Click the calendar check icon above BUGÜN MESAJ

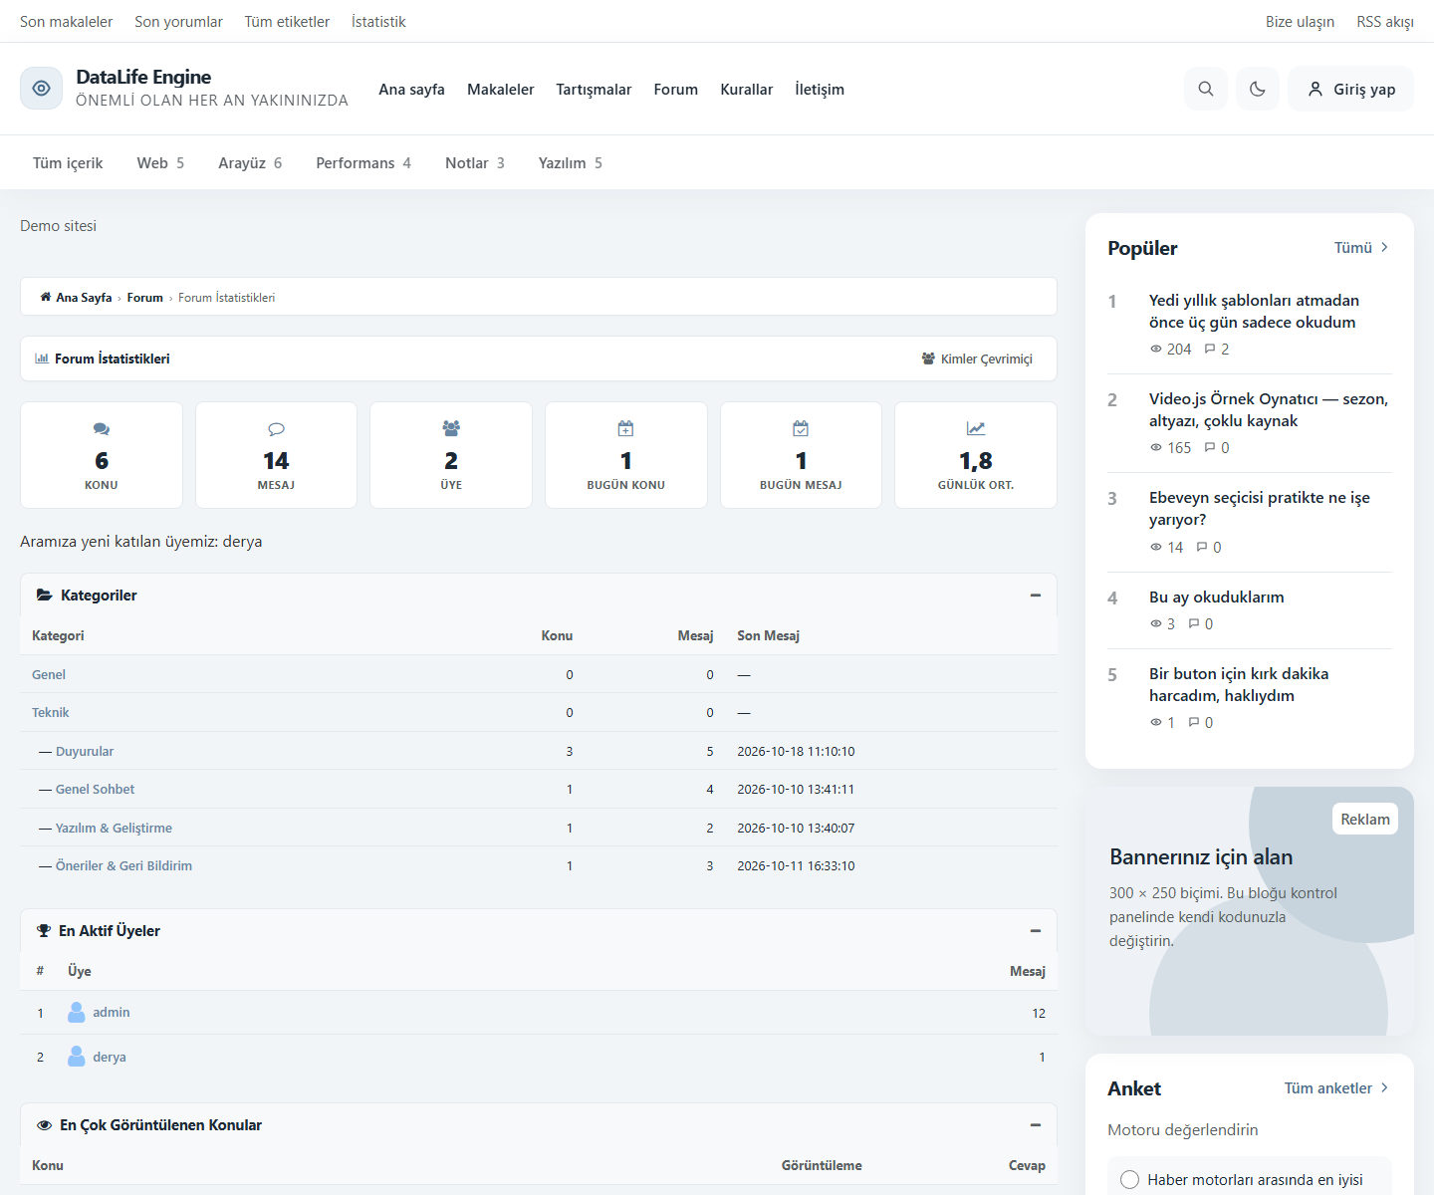[x=801, y=428]
